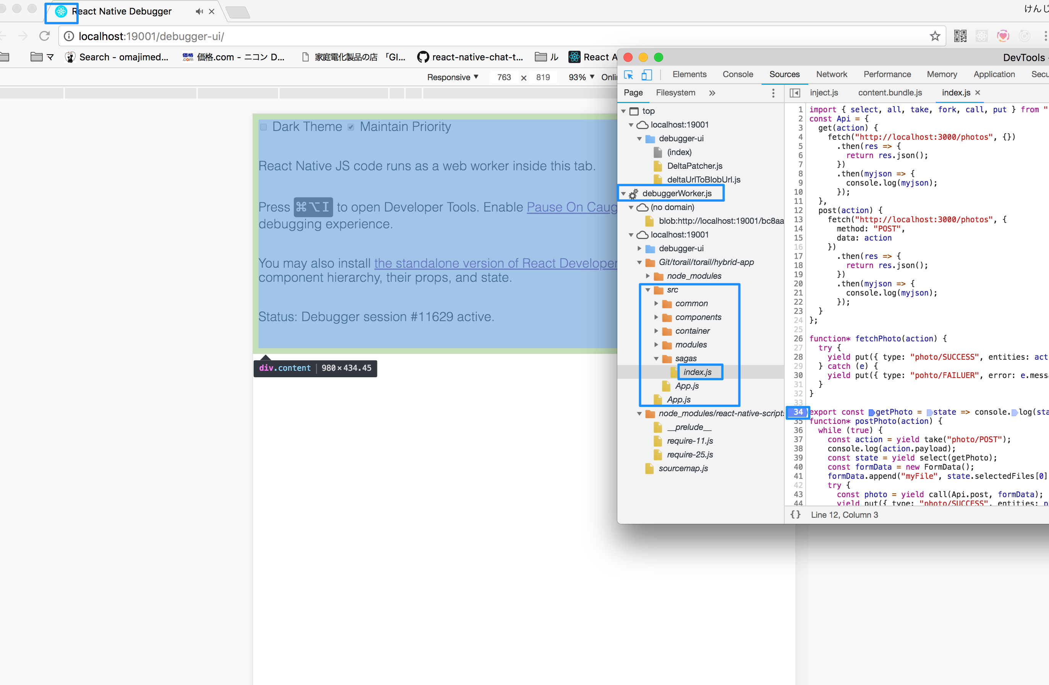Bookmark page with star icon
1049x685 pixels.
[x=934, y=36]
